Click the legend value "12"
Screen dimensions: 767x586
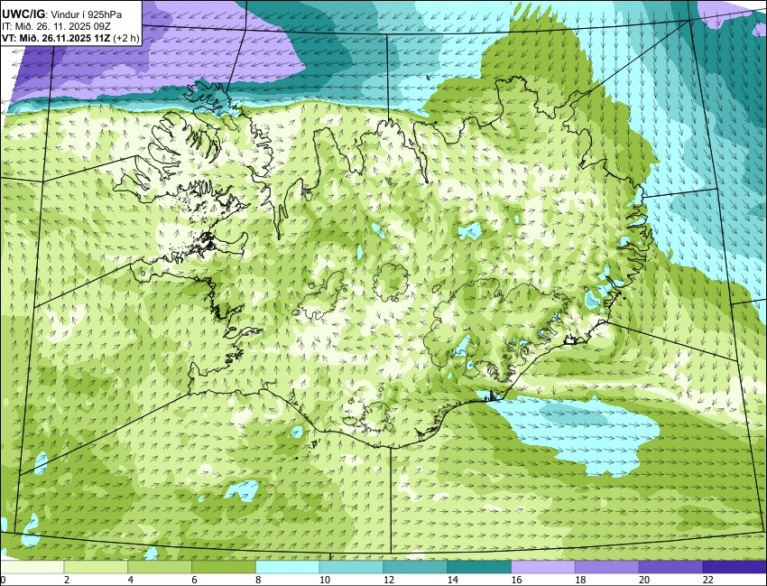click(x=389, y=580)
